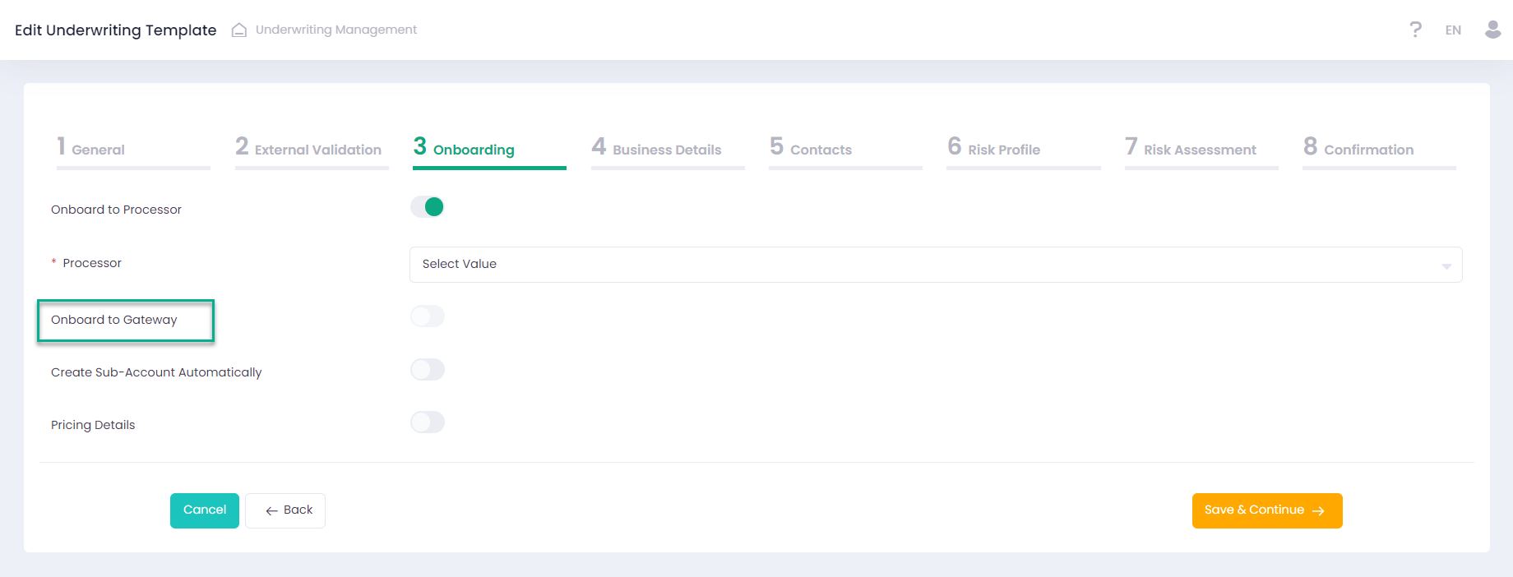Viewport: 1513px width, 577px height.
Task: Open help via question mark icon
Action: click(1415, 30)
